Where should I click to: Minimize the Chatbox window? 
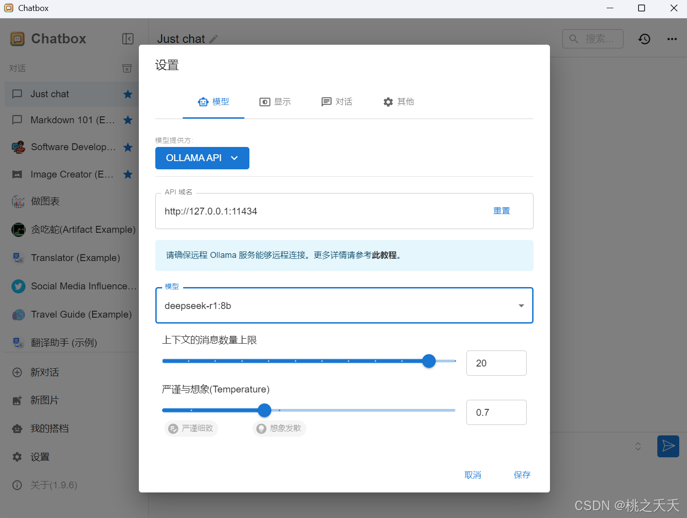tap(610, 8)
